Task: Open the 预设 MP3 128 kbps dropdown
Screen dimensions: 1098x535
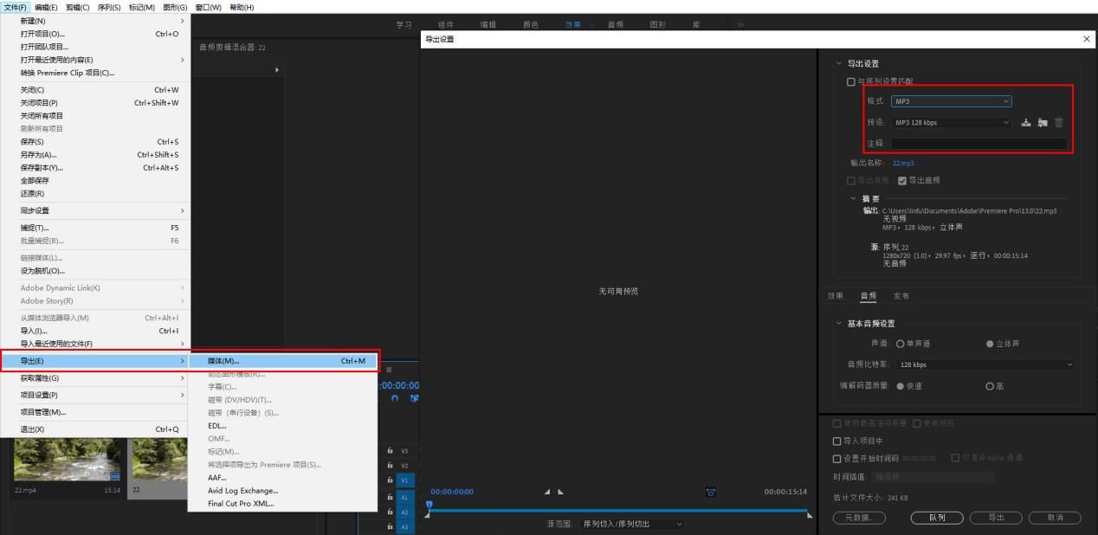Action: (x=952, y=122)
